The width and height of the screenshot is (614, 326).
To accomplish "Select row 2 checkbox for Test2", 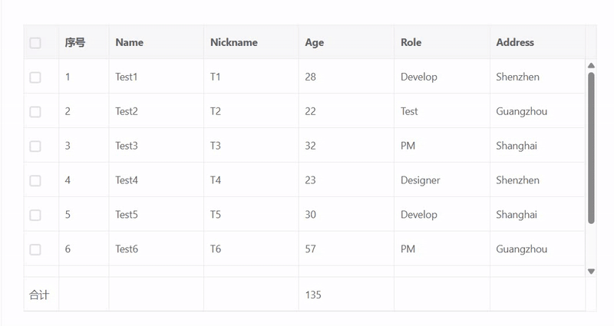I will pyautogui.click(x=35, y=112).
